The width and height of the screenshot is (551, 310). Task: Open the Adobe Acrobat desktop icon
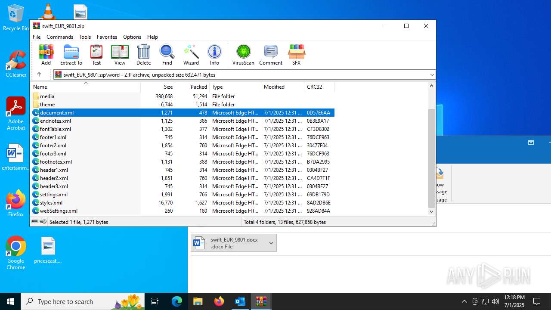pyautogui.click(x=16, y=114)
